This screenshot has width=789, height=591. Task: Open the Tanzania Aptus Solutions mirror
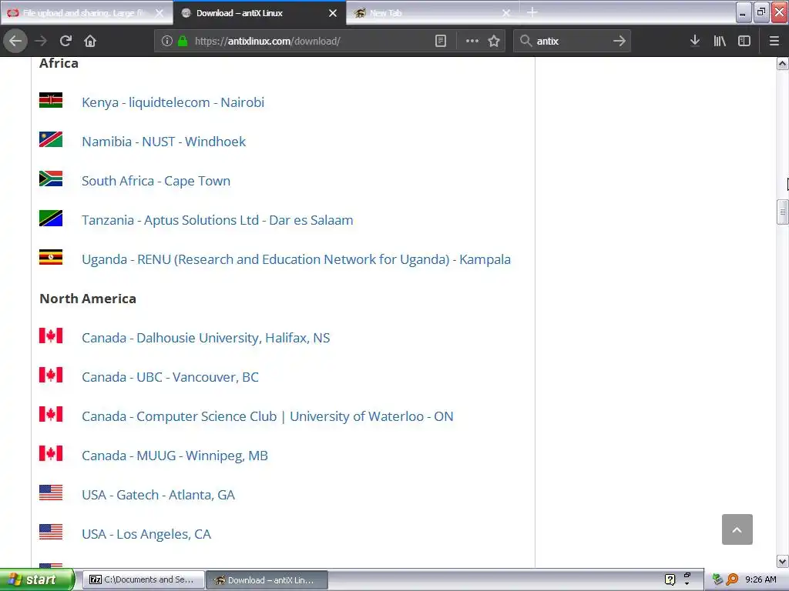217,220
